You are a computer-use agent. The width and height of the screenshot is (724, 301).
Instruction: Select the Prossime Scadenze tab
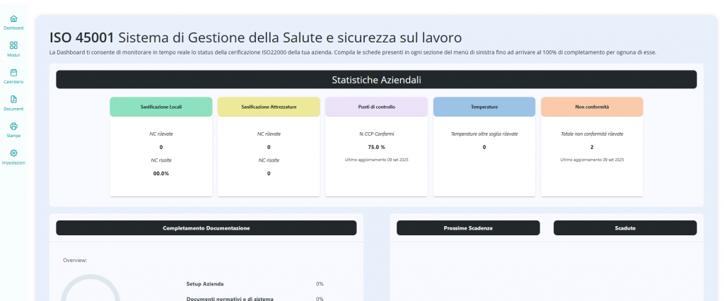click(468, 228)
